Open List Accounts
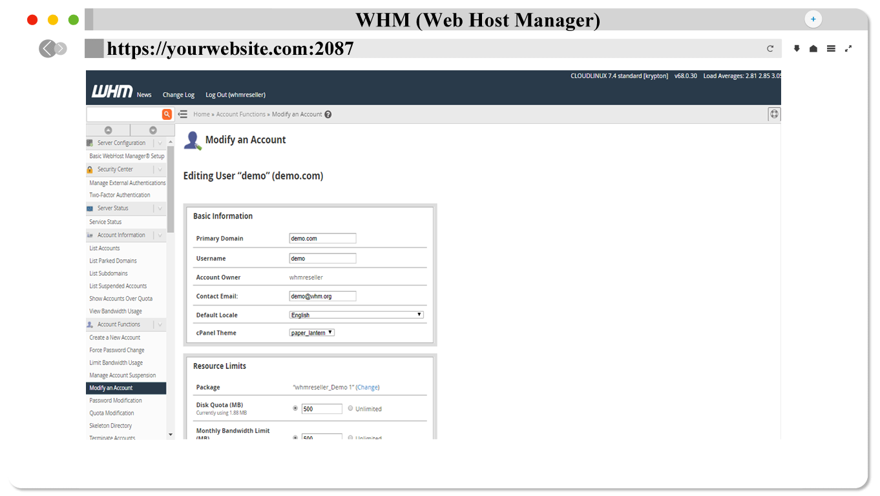Viewport: 880px width, 496px height. (x=105, y=248)
